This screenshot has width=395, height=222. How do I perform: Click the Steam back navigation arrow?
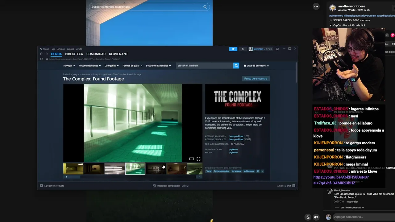[41, 54]
